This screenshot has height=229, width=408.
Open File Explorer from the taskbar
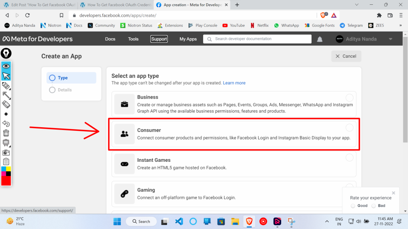235,221
